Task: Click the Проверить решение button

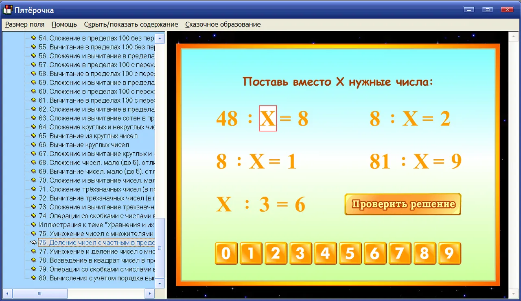Action: click(x=403, y=204)
